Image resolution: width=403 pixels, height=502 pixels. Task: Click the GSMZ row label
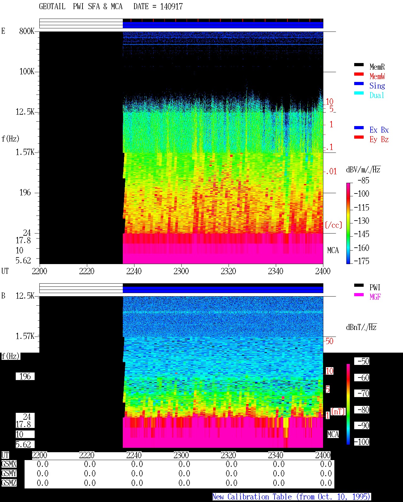[x=9, y=483]
